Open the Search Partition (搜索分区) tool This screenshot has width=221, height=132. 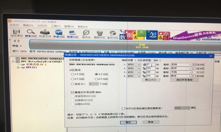point(31,33)
